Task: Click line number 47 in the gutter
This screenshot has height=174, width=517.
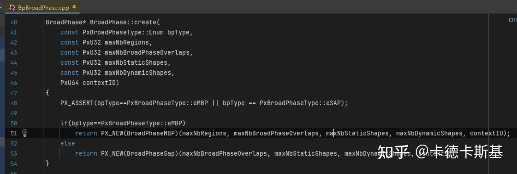Action: click(13, 93)
